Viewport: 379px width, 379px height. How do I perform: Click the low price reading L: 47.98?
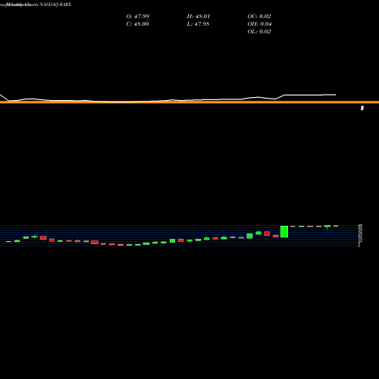(x=198, y=24)
